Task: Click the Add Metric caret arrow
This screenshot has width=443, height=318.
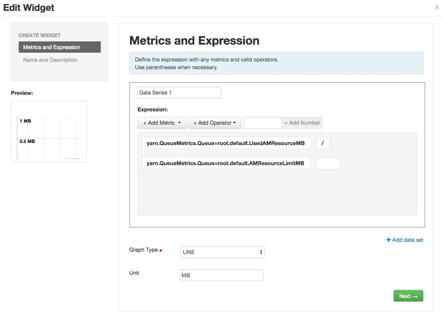Action: point(179,123)
